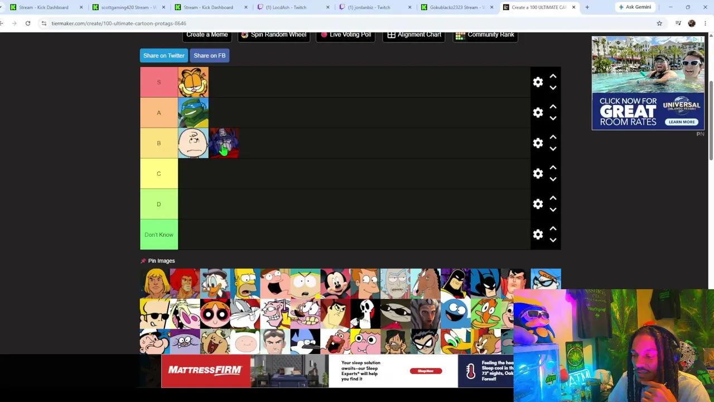Share the tier list on FB
This screenshot has height=402, width=714.
(210, 55)
